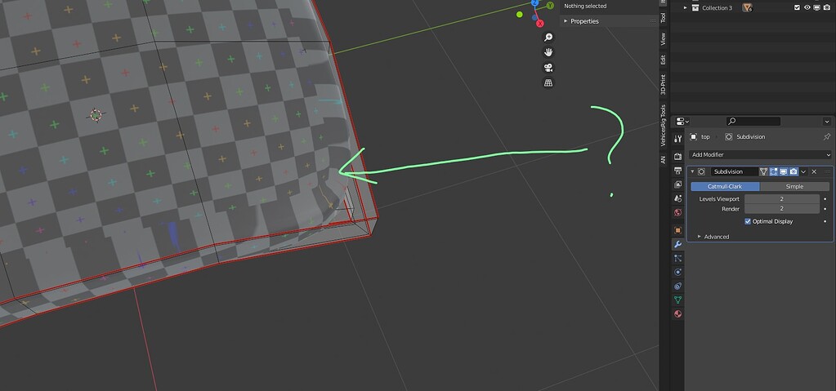Viewport: 836px width, 391px height.
Task: Open the Physics properties icon
Action: [677, 272]
